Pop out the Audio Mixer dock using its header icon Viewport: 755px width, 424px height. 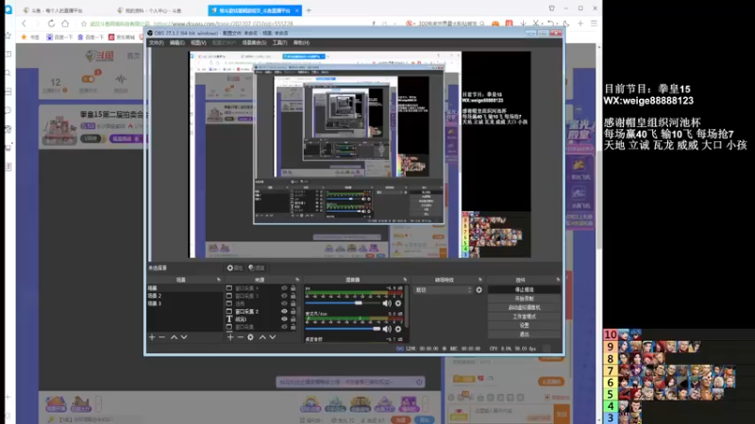click(405, 280)
